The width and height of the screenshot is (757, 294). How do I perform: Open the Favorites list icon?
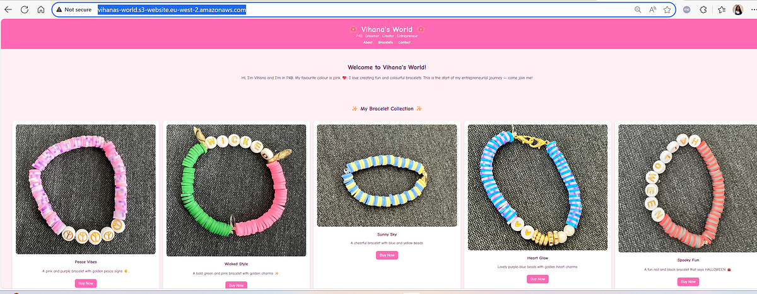721,9
